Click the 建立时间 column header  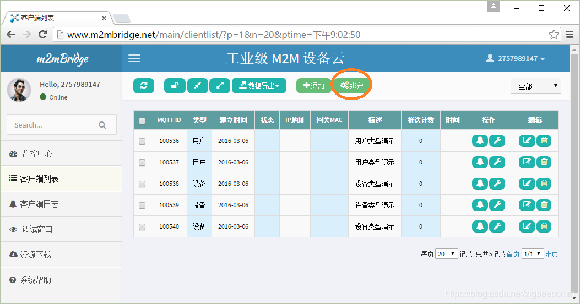[x=233, y=120]
